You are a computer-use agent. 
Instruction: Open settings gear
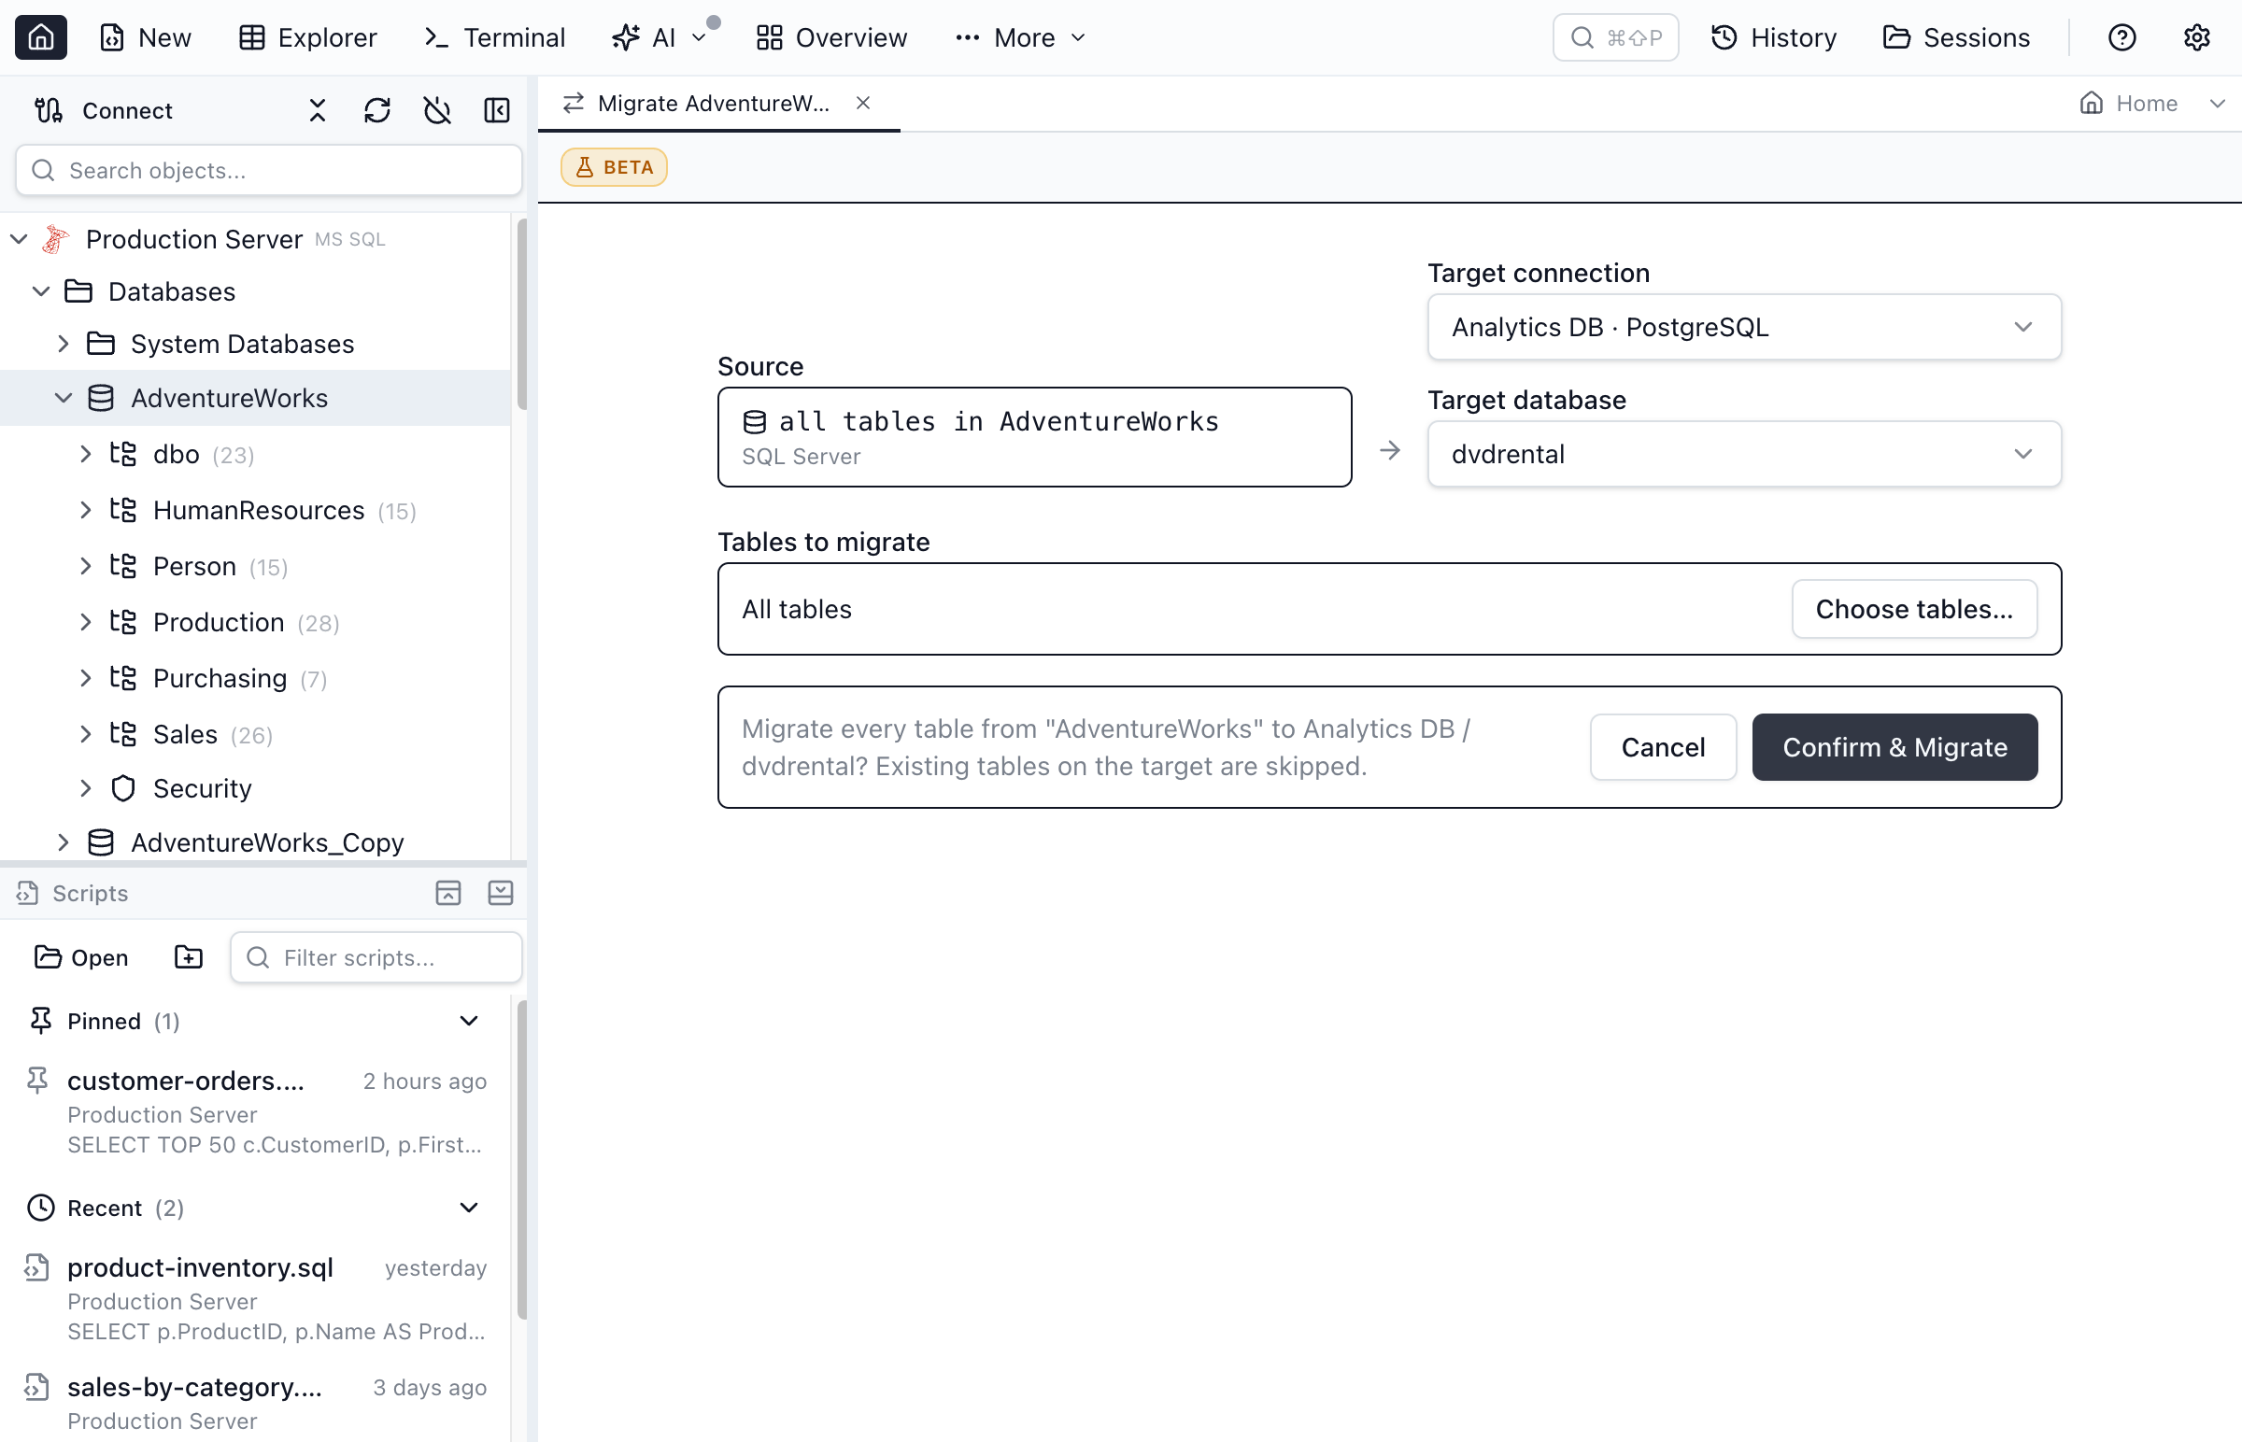pos(2196,37)
